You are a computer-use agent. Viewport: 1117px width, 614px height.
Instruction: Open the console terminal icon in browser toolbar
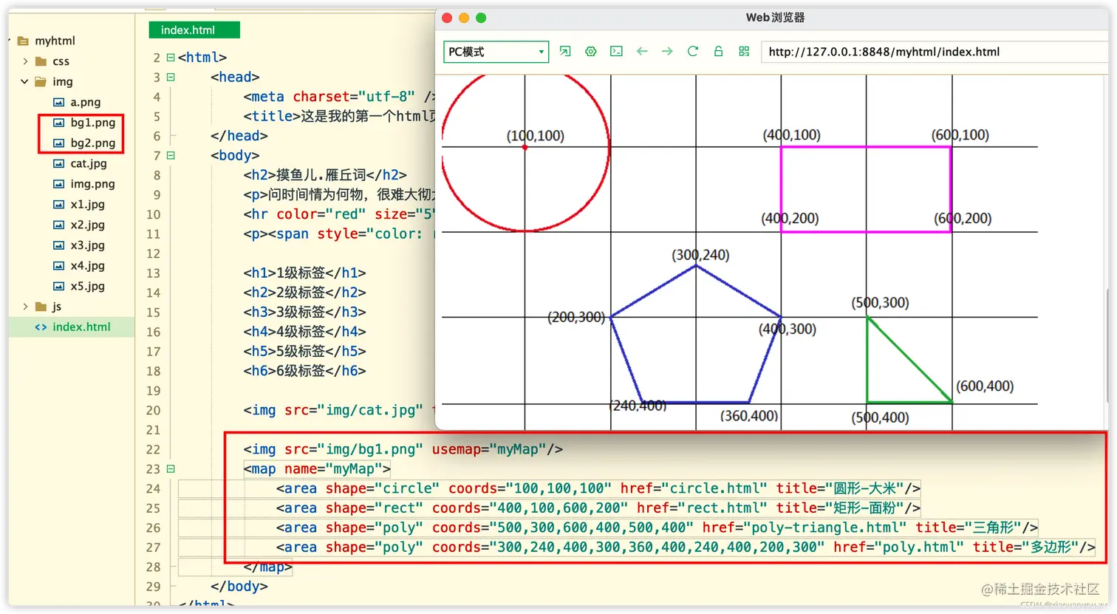pos(616,51)
